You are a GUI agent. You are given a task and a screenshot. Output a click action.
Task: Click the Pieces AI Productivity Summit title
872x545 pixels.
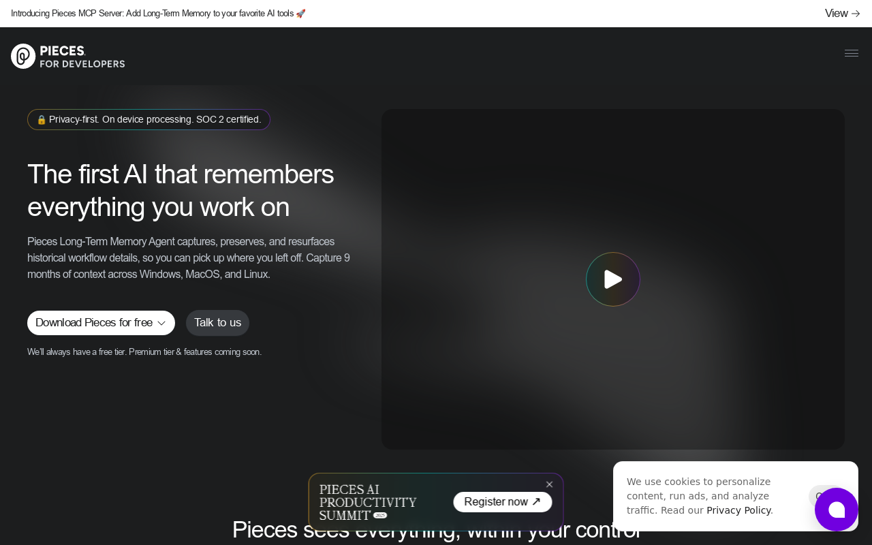368,503
